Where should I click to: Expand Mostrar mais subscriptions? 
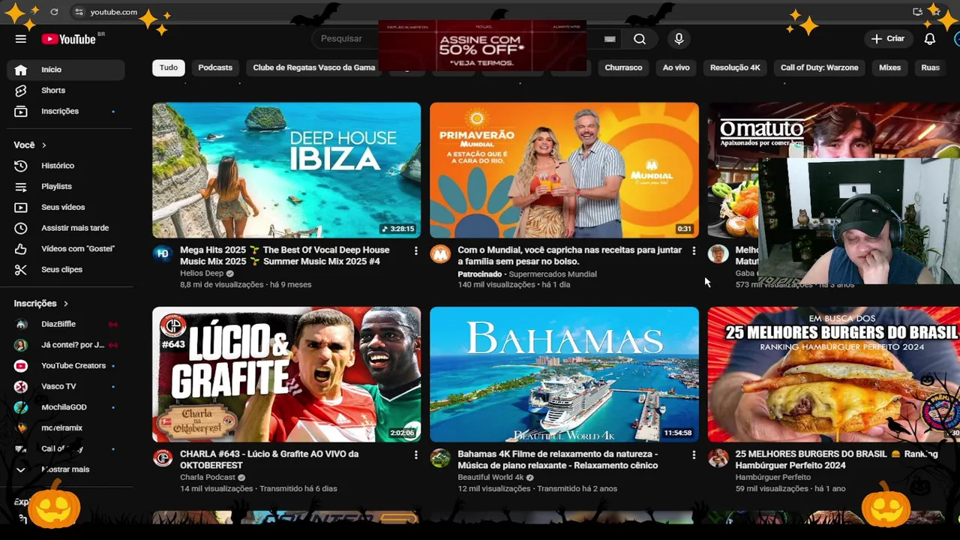tap(66, 469)
